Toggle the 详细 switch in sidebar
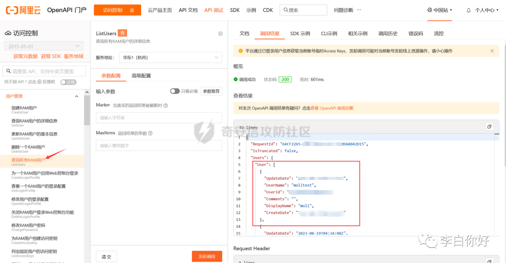 (x=68, y=82)
